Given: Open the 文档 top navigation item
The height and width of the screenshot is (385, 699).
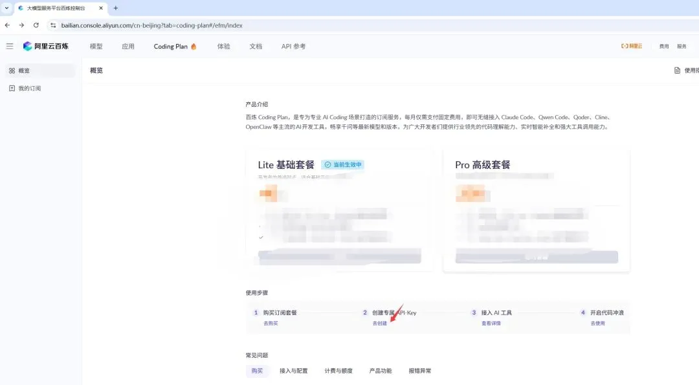Looking at the screenshot, I should 256,47.
